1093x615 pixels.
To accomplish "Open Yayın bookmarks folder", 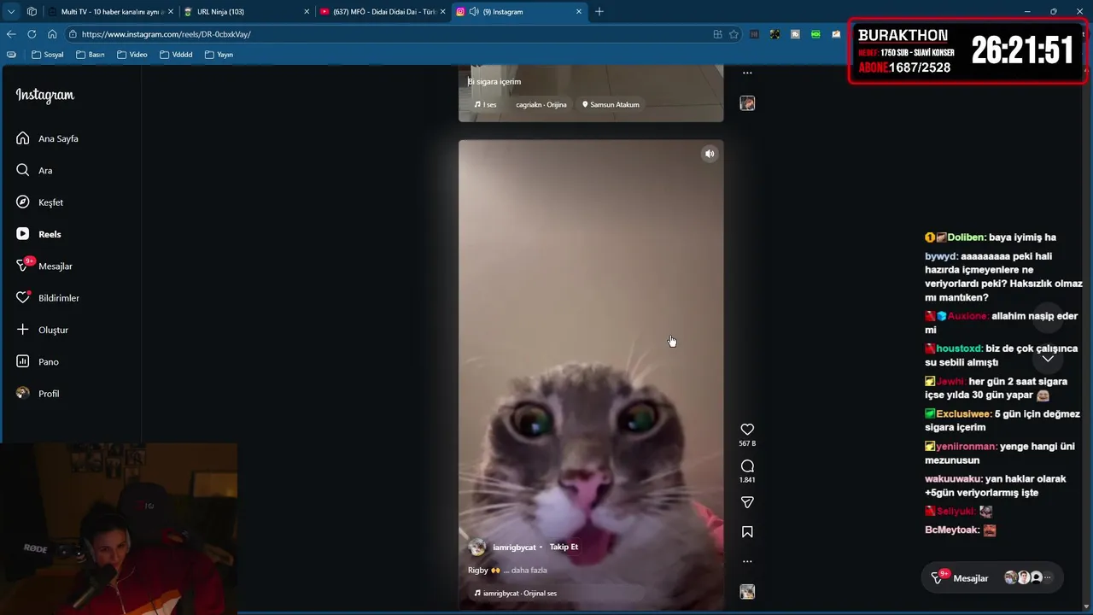I will (219, 55).
